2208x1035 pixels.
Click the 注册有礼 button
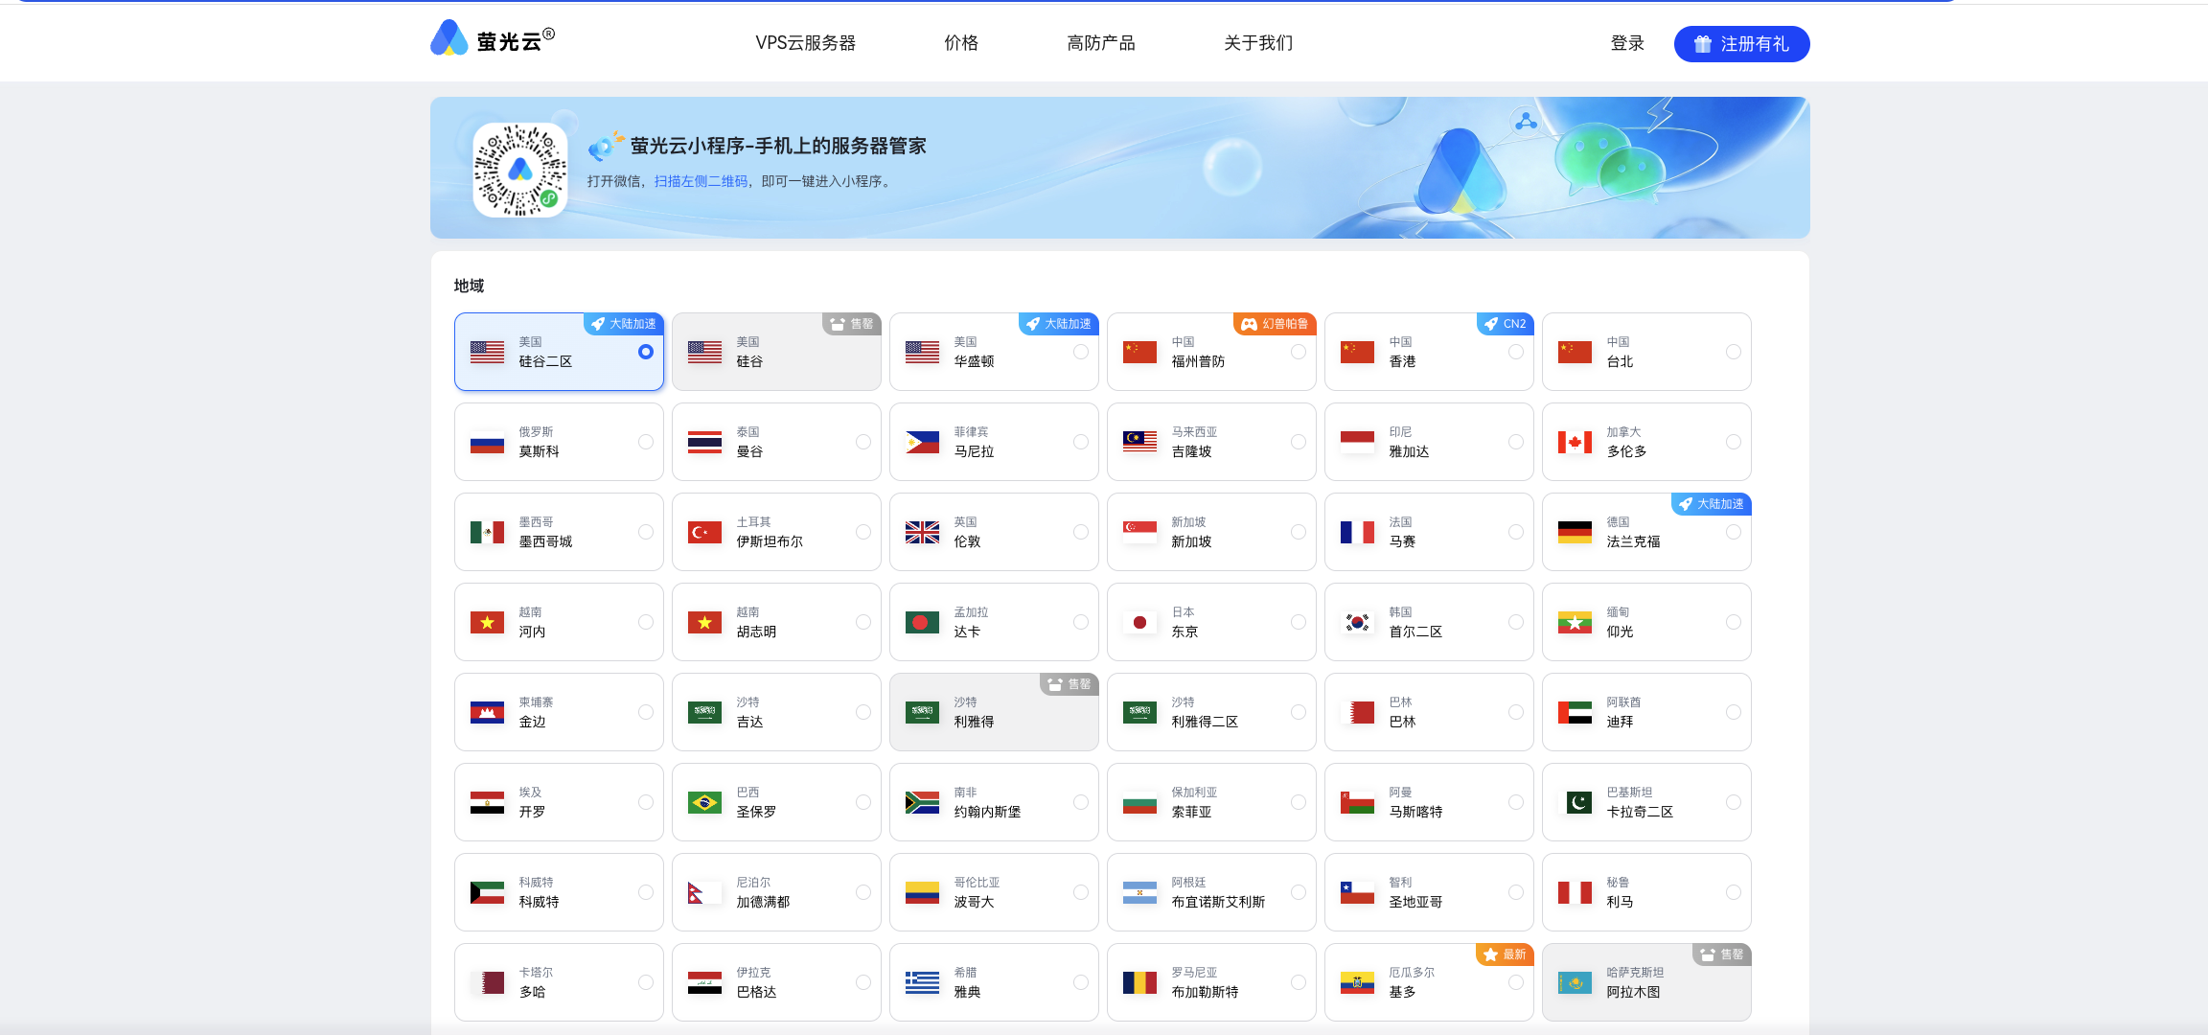[x=1741, y=44]
